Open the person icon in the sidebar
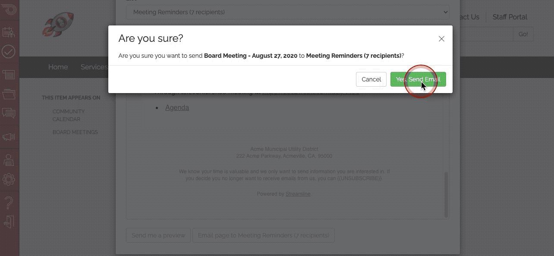 (9, 160)
